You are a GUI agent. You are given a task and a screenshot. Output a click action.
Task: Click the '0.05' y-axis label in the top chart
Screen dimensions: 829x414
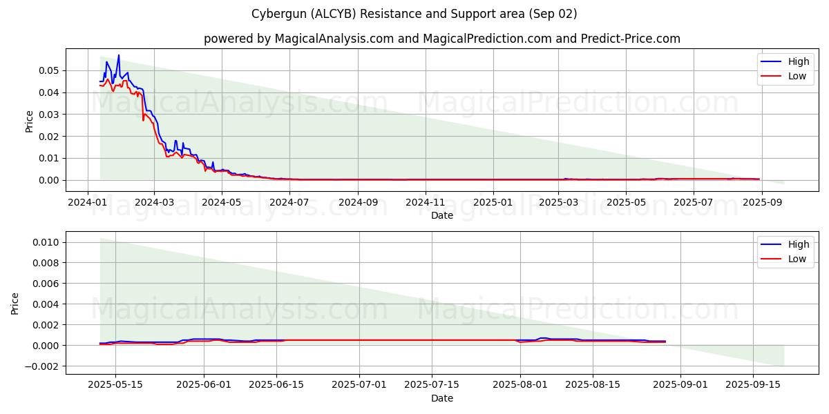pos(50,70)
